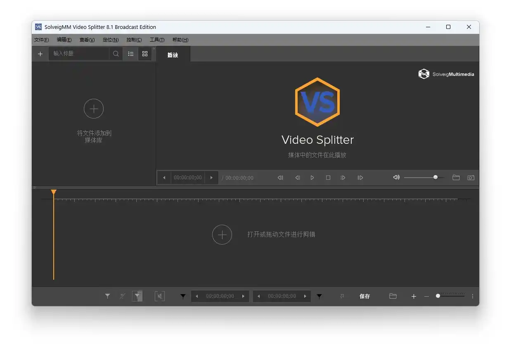Decrease end timecode with left arrow
The image size is (516, 347).
pos(258,296)
